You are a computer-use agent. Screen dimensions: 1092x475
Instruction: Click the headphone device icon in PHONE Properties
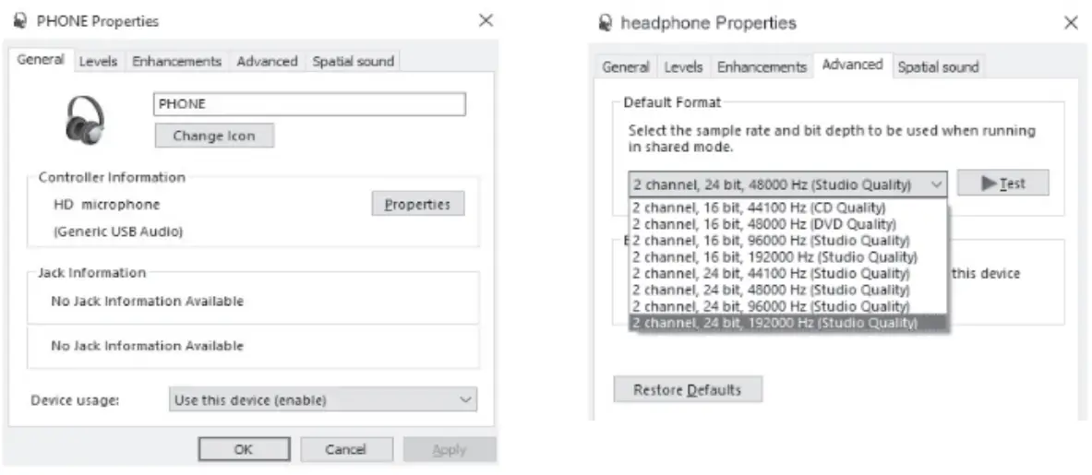[x=85, y=121]
